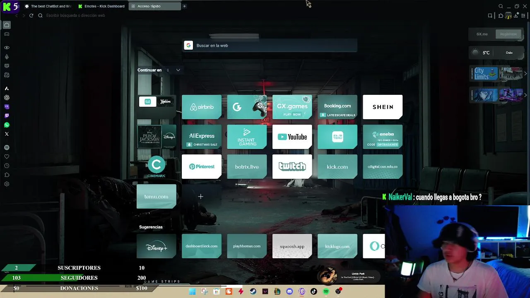Open the Easy setup menu icon

tap(524, 16)
